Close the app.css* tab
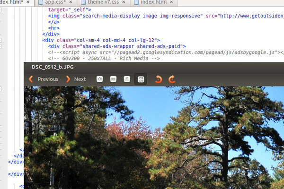 pyautogui.click(x=71, y=2)
